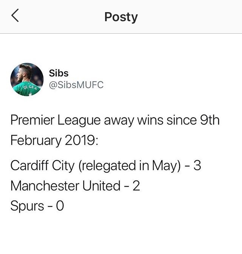
Task: Click the number 3 after Cardiff City
Action: pos(197,165)
